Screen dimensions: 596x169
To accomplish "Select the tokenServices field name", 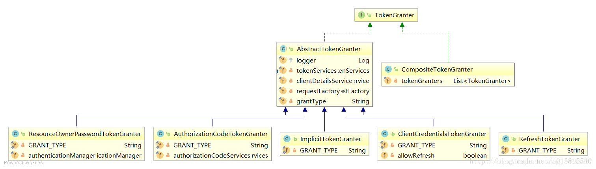I will (317, 70).
